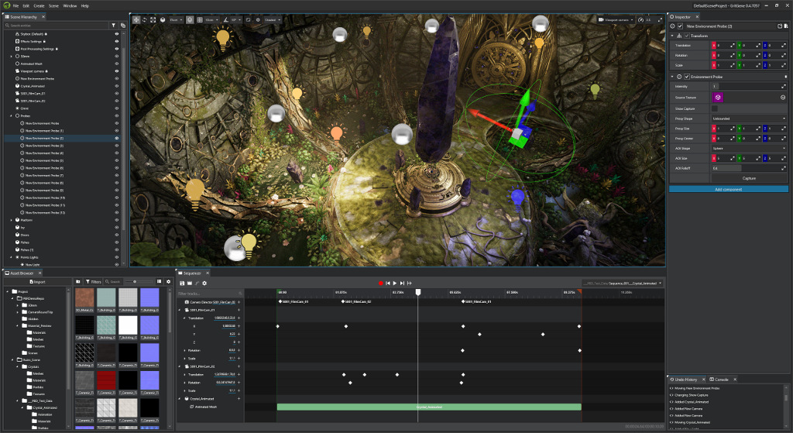Toggle the entity enabled checkbox in Inspector
The image size is (793, 433).
pos(680,26)
